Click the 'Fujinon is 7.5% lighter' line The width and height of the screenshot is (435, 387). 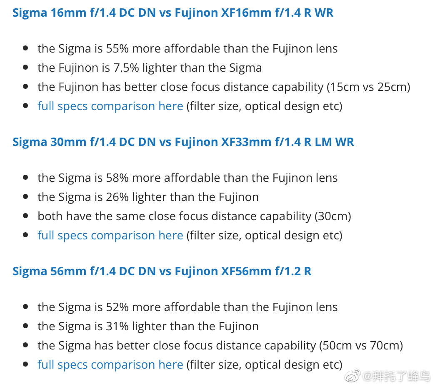pos(150,68)
